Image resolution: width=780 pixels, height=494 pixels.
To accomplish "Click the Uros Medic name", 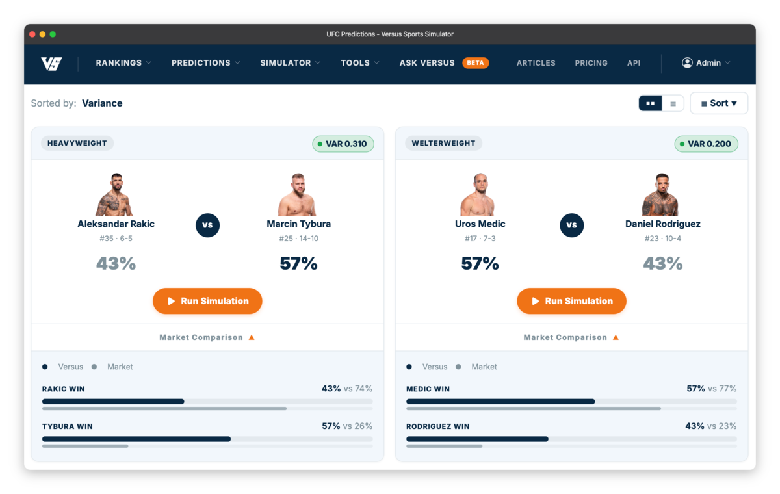I will 480,224.
